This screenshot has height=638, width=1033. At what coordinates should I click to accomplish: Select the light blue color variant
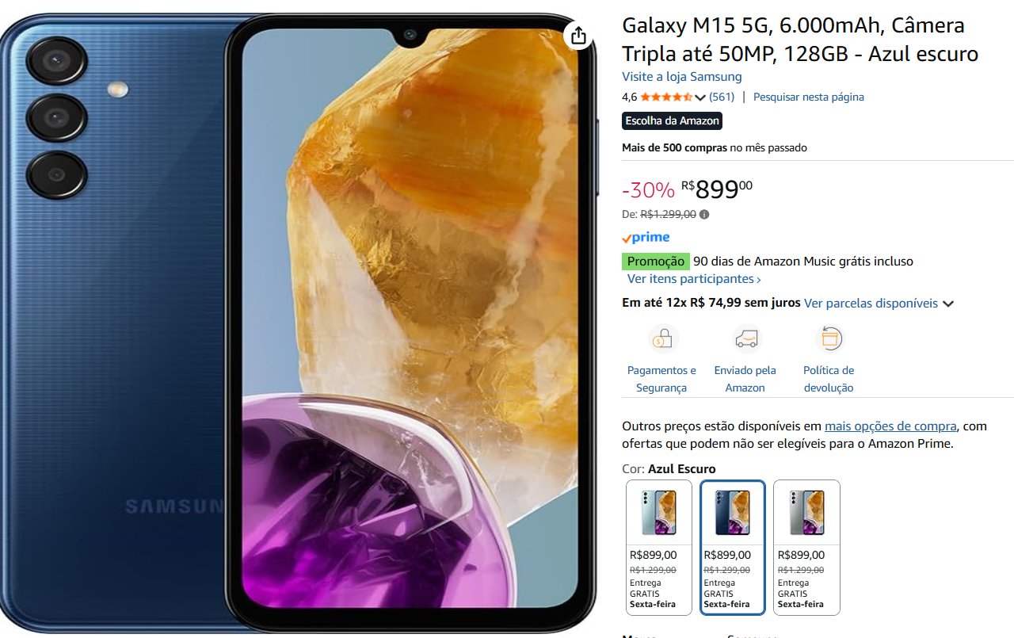(659, 547)
